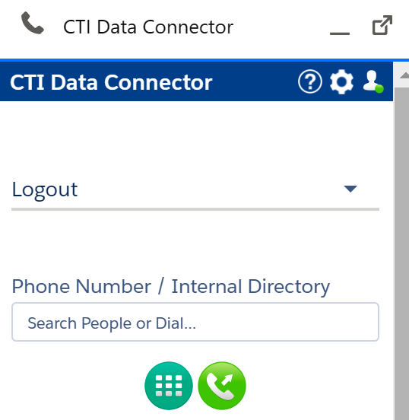Pop out the softphone into new window

click(x=382, y=25)
